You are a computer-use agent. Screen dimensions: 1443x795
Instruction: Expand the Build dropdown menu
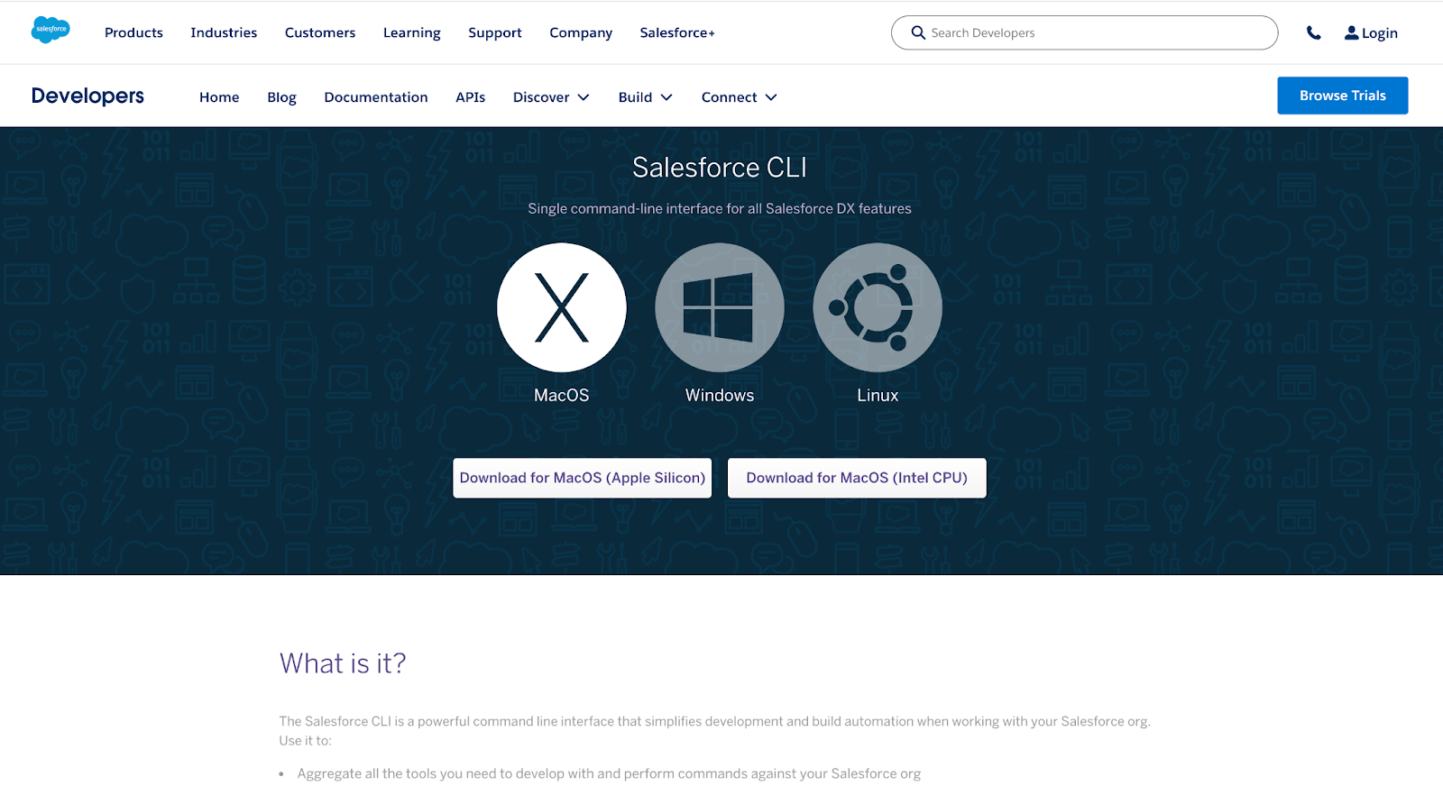tap(646, 97)
